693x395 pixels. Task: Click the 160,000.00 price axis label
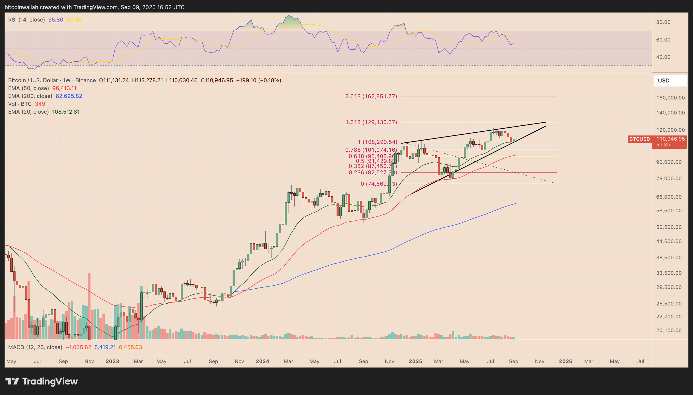tap(670, 98)
